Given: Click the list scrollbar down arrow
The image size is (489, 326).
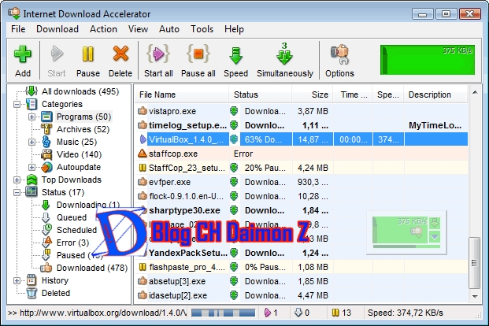Looking at the screenshot, I should point(475,296).
